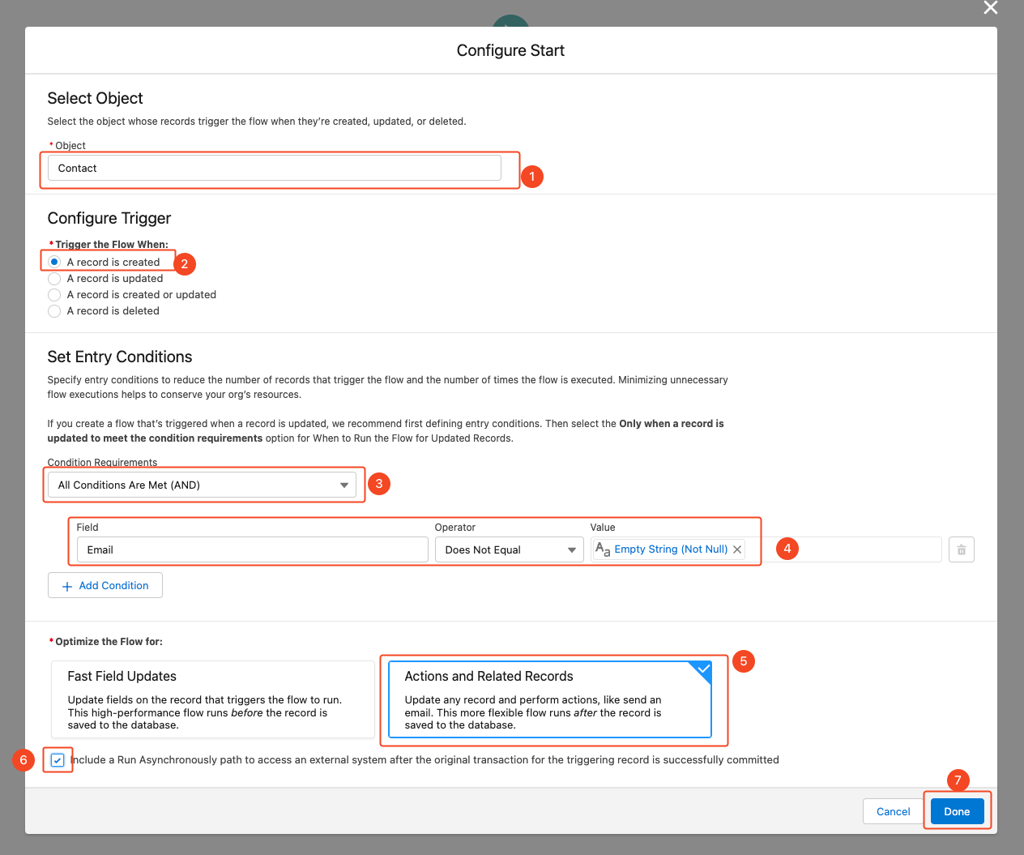Remove the Empty String value pill
The image size is (1024, 855).
(737, 549)
